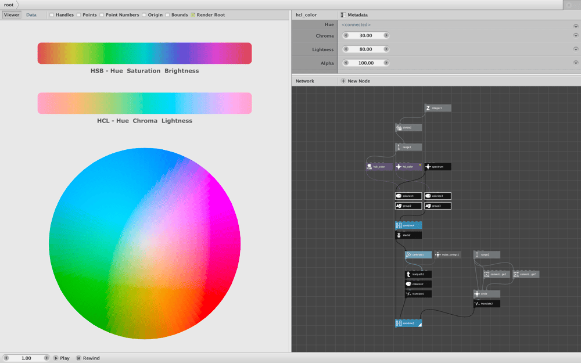Select the range1 node
This screenshot has width=581, height=363.
(x=408, y=147)
